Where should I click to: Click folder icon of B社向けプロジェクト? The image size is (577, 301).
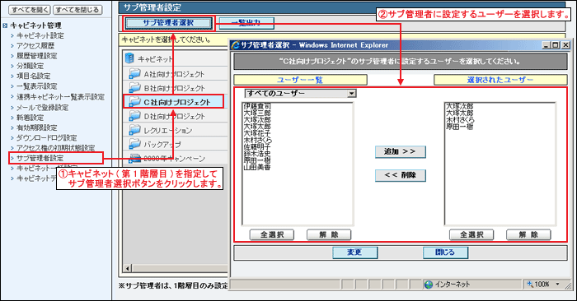134,88
